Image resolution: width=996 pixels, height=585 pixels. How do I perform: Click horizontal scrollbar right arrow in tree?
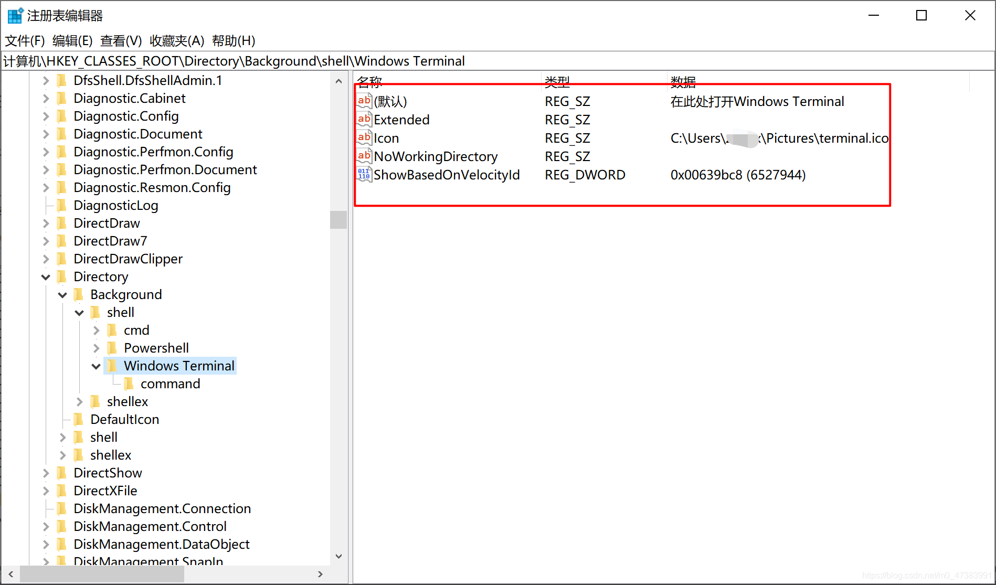(320, 574)
